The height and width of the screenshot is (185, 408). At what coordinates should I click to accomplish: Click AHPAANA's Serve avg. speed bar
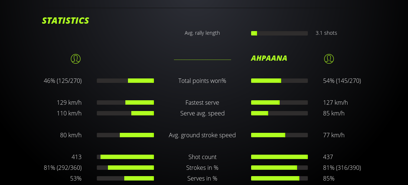[279, 113]
